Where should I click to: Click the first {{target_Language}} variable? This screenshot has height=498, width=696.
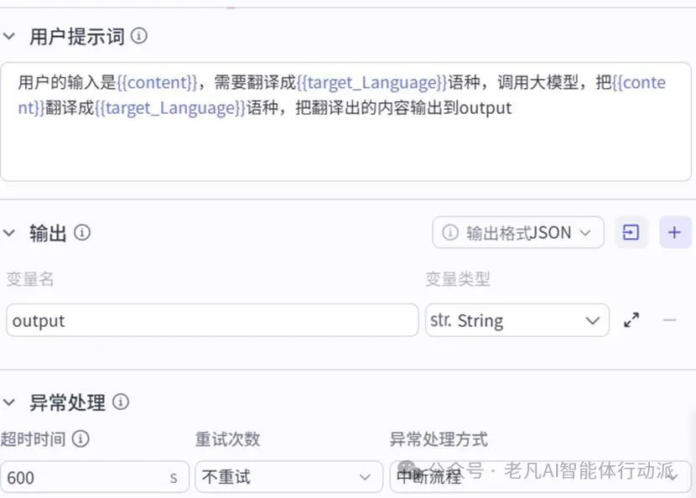[x=371, y=83]
